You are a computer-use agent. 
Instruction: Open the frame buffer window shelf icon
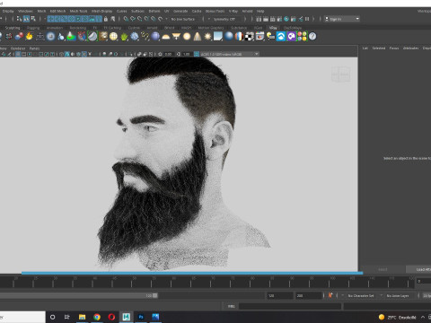click(259, 37)
